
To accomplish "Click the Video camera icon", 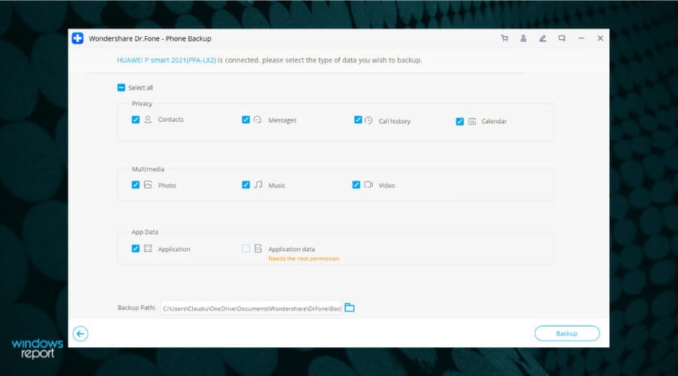I will [x=368, y=185].
